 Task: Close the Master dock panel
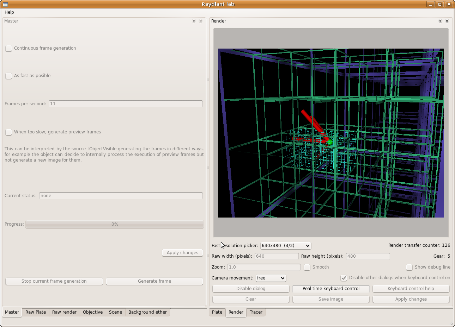pos(200,21)
